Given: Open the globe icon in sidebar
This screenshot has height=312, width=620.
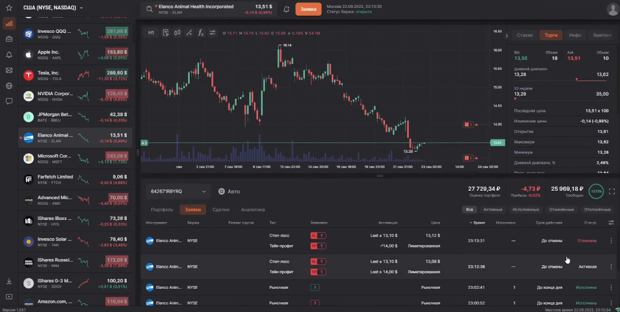Looking at the screenshot, I should [x=9, y=86].
